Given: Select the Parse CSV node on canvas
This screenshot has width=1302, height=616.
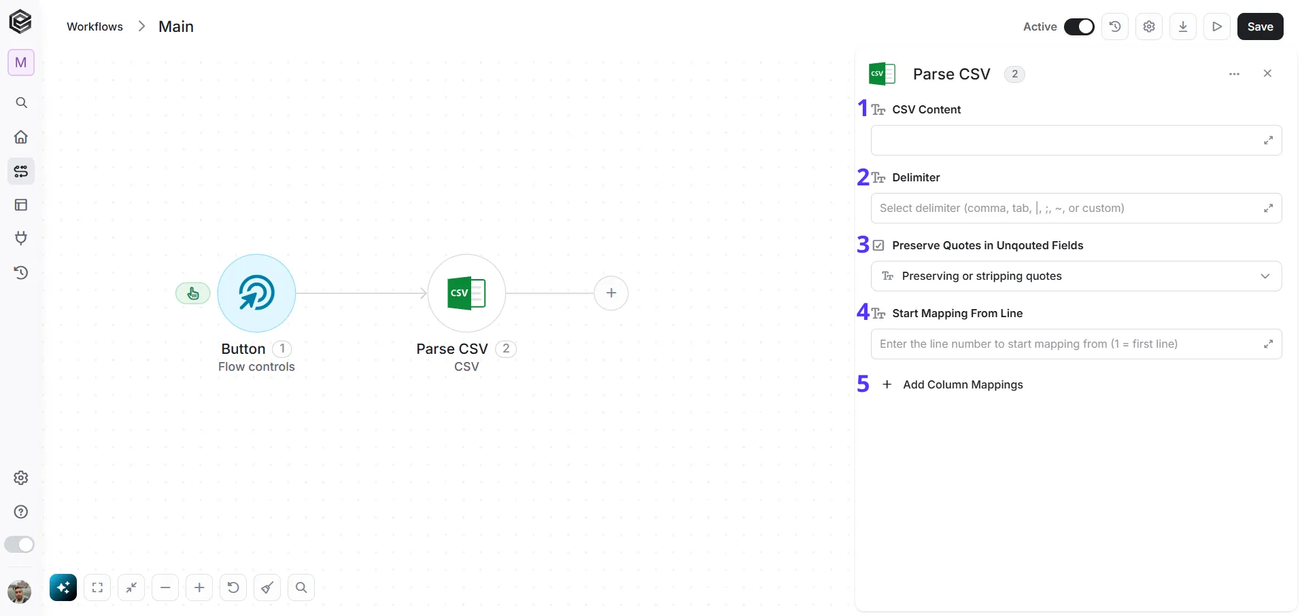Looking at the screenshot, I should pos(466,293).
